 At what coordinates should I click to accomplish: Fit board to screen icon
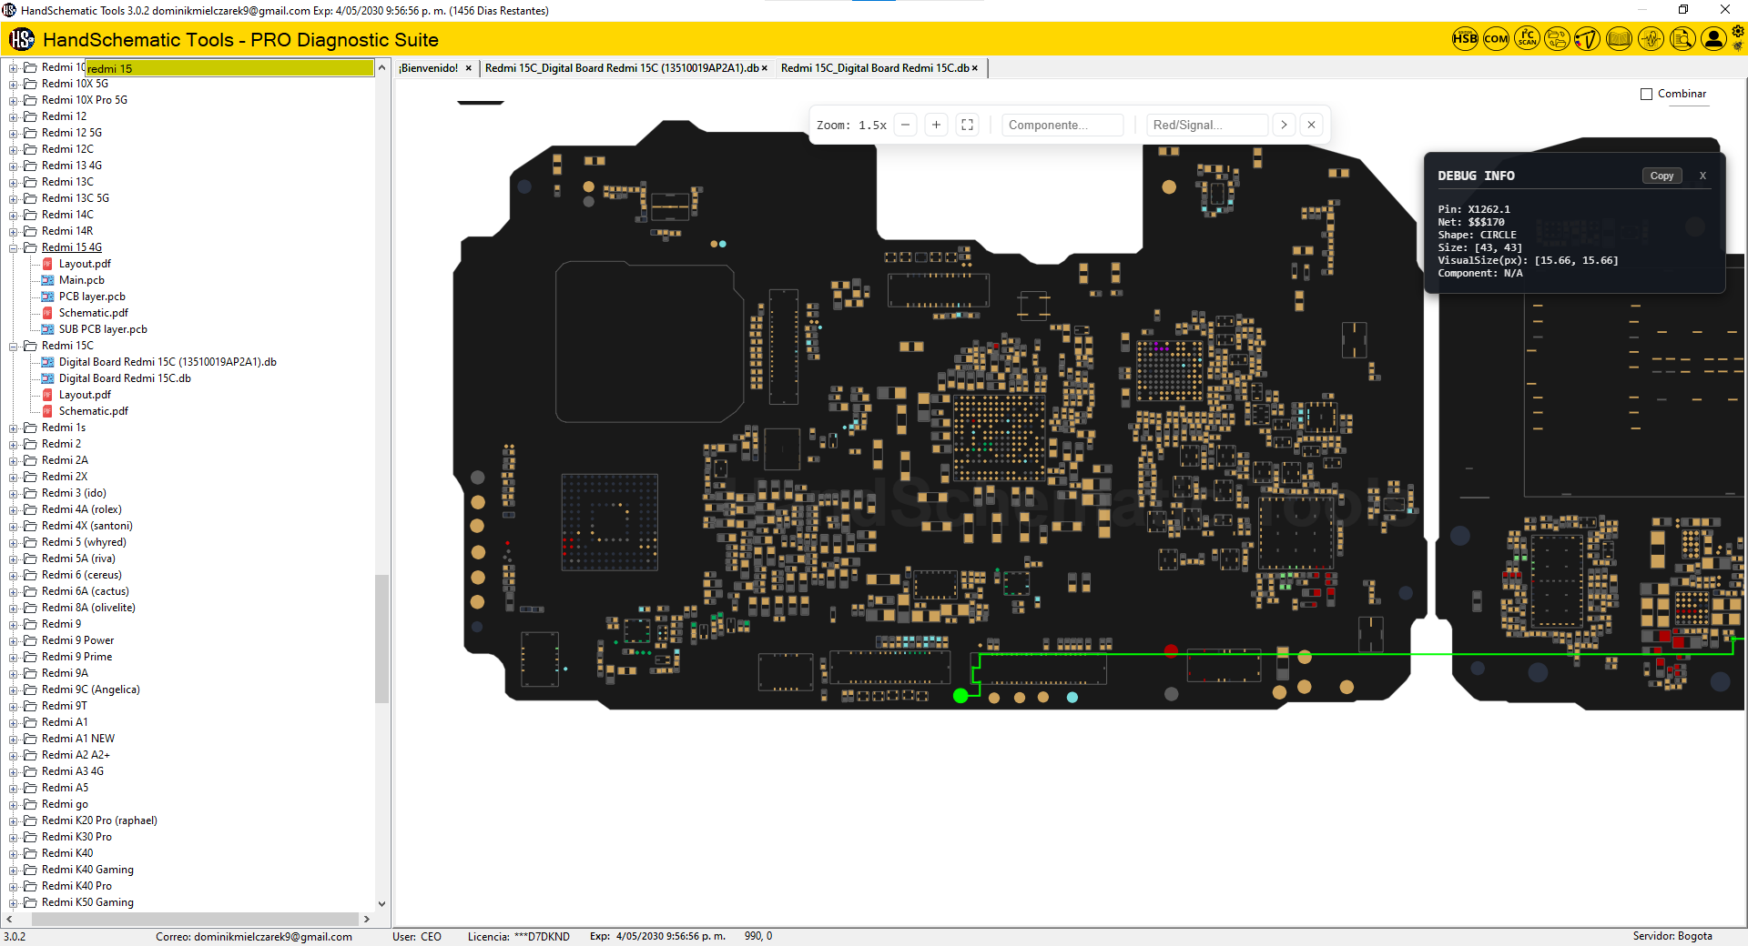(967, 125)
